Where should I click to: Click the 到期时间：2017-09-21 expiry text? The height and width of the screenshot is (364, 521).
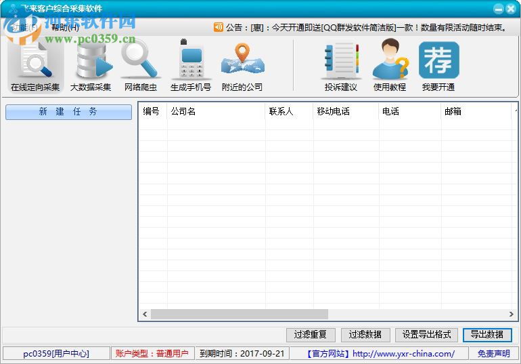point(242,354)
